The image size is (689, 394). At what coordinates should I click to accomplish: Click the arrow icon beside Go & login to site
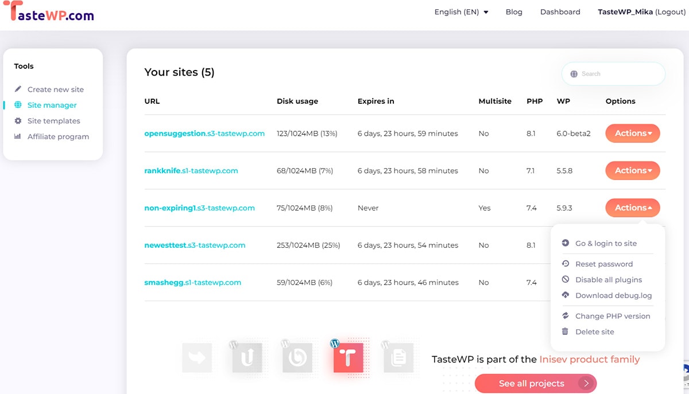[x=566, y=243]
